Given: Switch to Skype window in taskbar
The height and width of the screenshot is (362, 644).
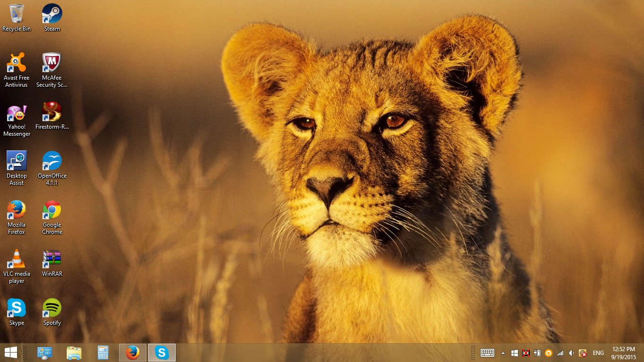Looking at the screenshot, I should [x=162, y=353].
